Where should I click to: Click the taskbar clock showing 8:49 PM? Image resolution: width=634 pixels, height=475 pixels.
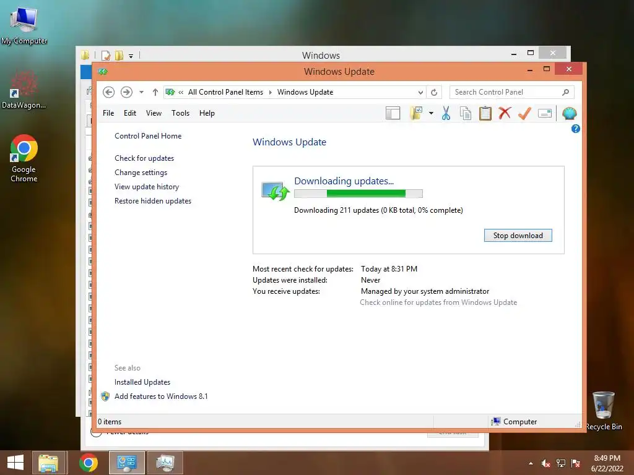pyautogui.click(x=607, y=463)
